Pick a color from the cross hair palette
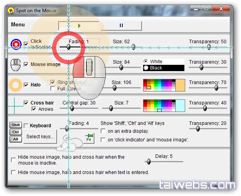The height and width of the screenshot is (196, 241). coord(159,106)
